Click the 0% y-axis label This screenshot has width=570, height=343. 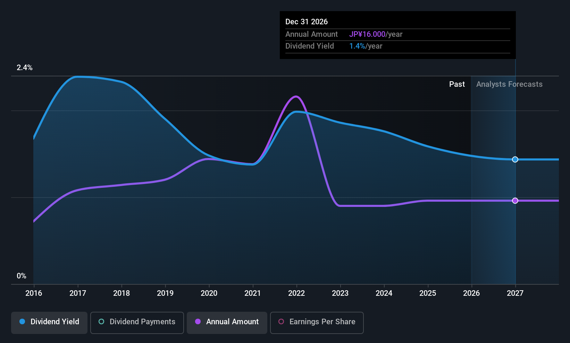[22, 276]
